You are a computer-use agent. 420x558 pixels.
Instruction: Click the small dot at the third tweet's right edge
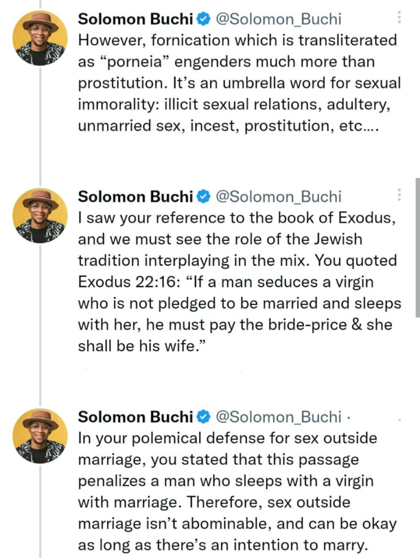pos(400,420)
